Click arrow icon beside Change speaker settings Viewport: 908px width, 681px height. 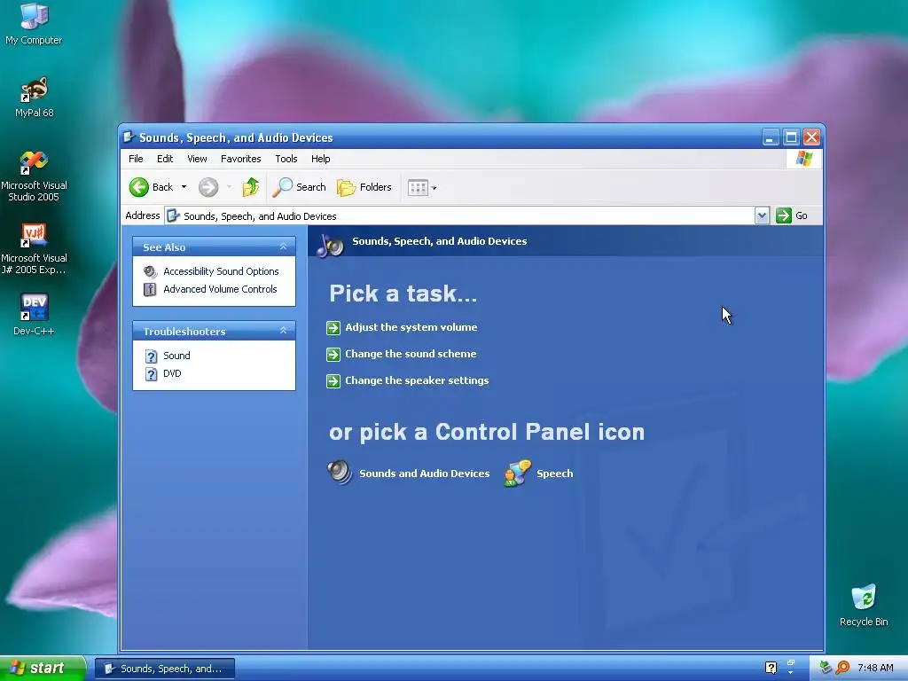tap(333, 381)
